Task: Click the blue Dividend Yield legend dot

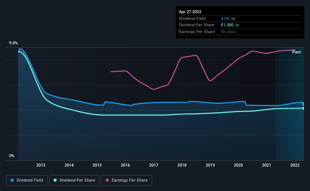Action: [12, 180]
